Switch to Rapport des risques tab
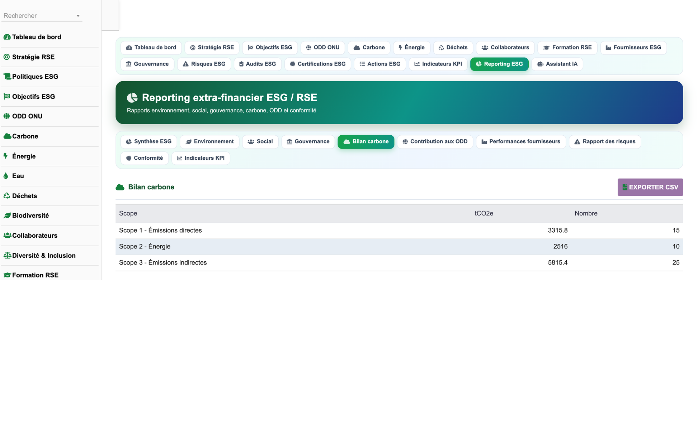698x431 pixels. tap(605, 142)
